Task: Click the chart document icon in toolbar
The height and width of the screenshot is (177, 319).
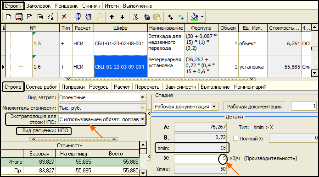Action: point(40,17)
